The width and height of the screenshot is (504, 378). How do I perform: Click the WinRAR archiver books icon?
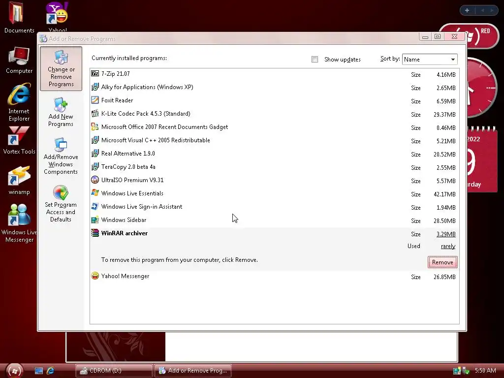tap(95, 233)
